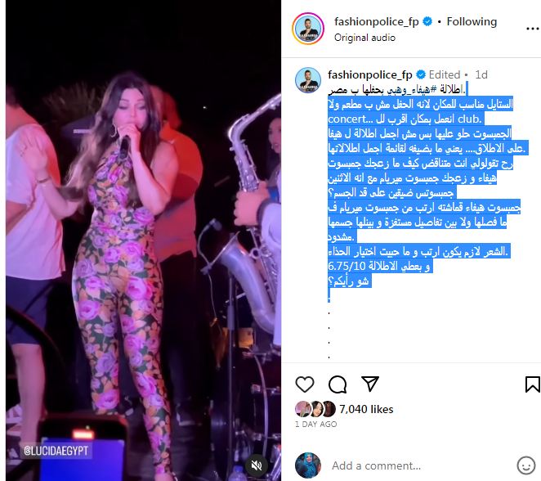Open emoji picker in comment box
This screenshot has width=541, height=481.
click(x=526, y=465)
